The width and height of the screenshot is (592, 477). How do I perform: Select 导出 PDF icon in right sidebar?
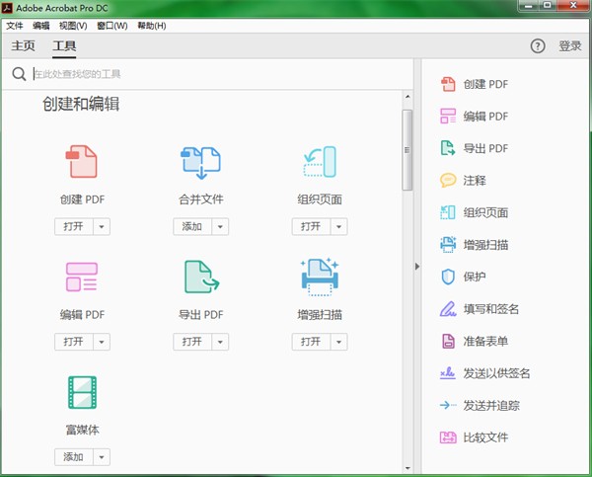pyautogui.click(x=448, y=148)
